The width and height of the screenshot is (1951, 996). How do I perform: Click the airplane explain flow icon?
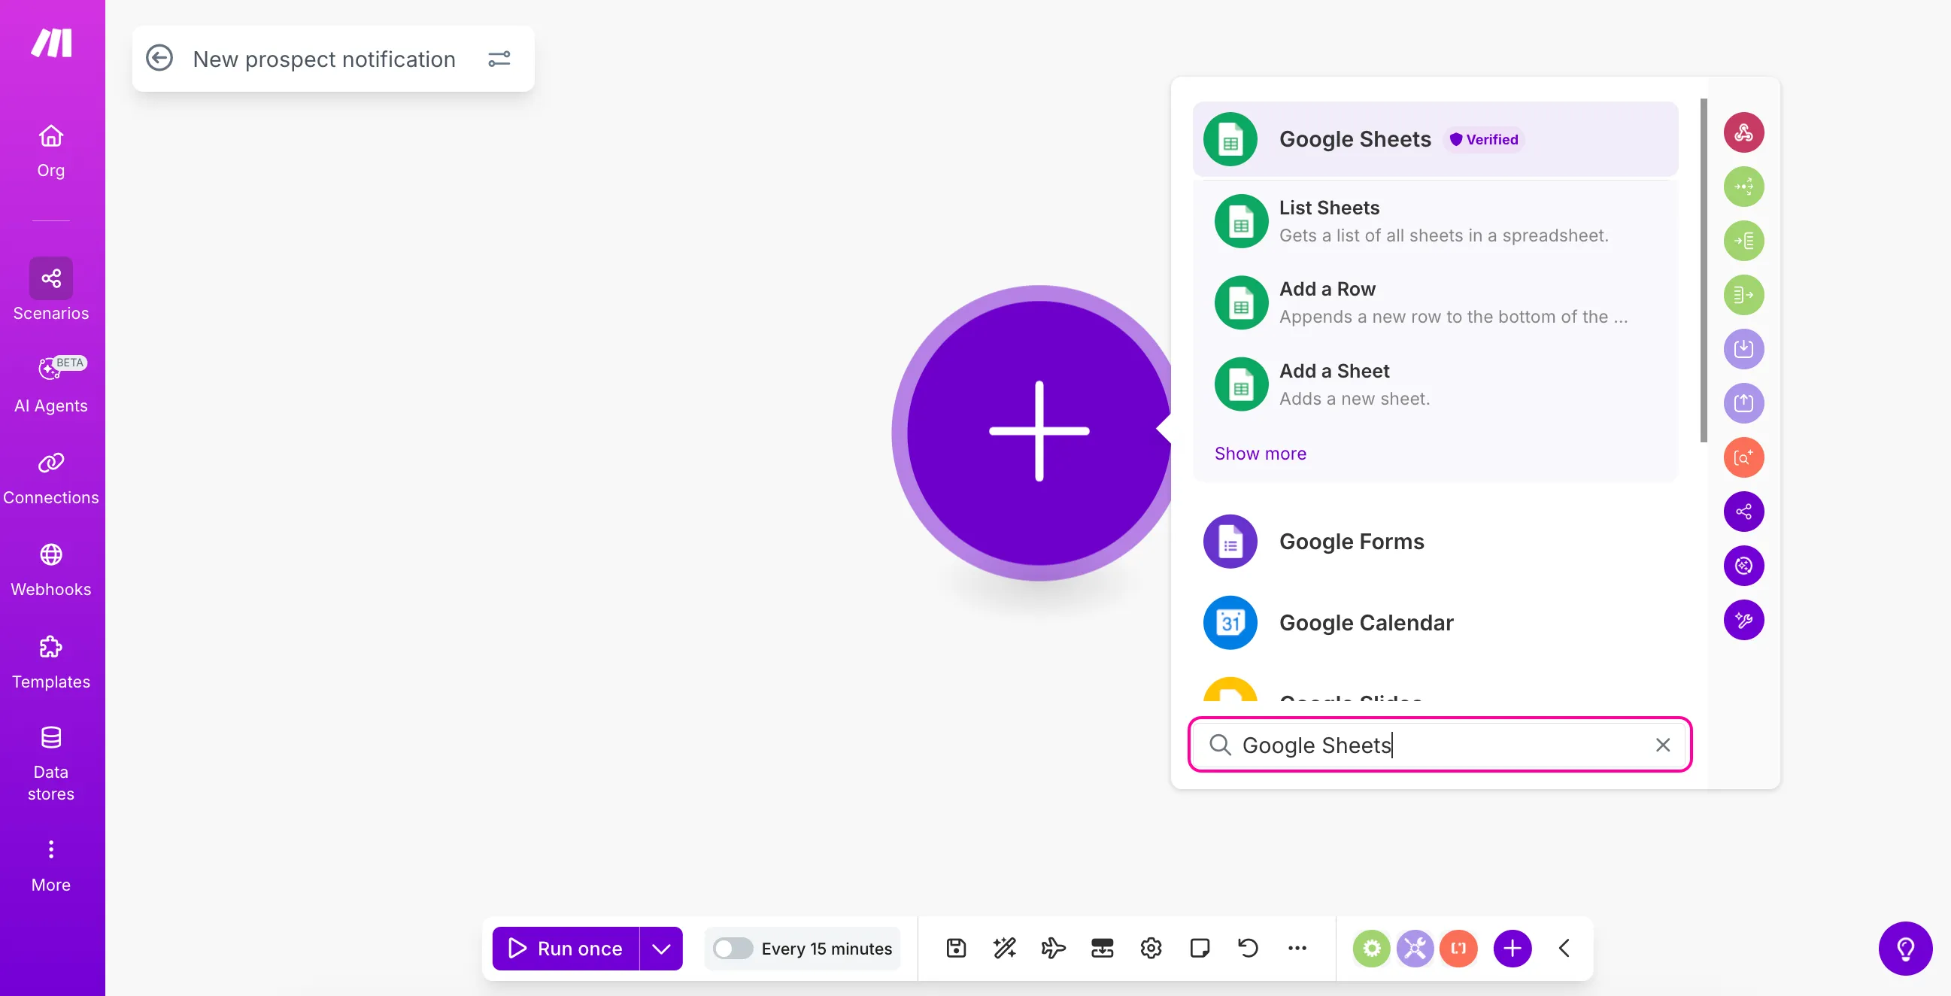coord(1054,948)
